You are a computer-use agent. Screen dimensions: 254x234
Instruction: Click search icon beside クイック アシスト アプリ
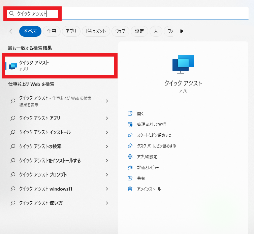pyautogui.click(x=13, y=118)
